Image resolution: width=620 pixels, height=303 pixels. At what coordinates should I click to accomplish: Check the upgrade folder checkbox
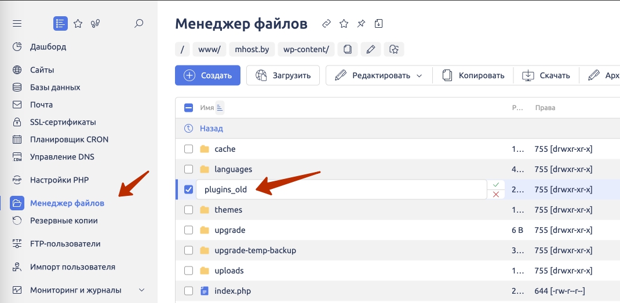click(189, 230)
